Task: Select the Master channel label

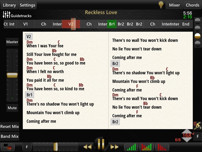Action: click(12, 42)
